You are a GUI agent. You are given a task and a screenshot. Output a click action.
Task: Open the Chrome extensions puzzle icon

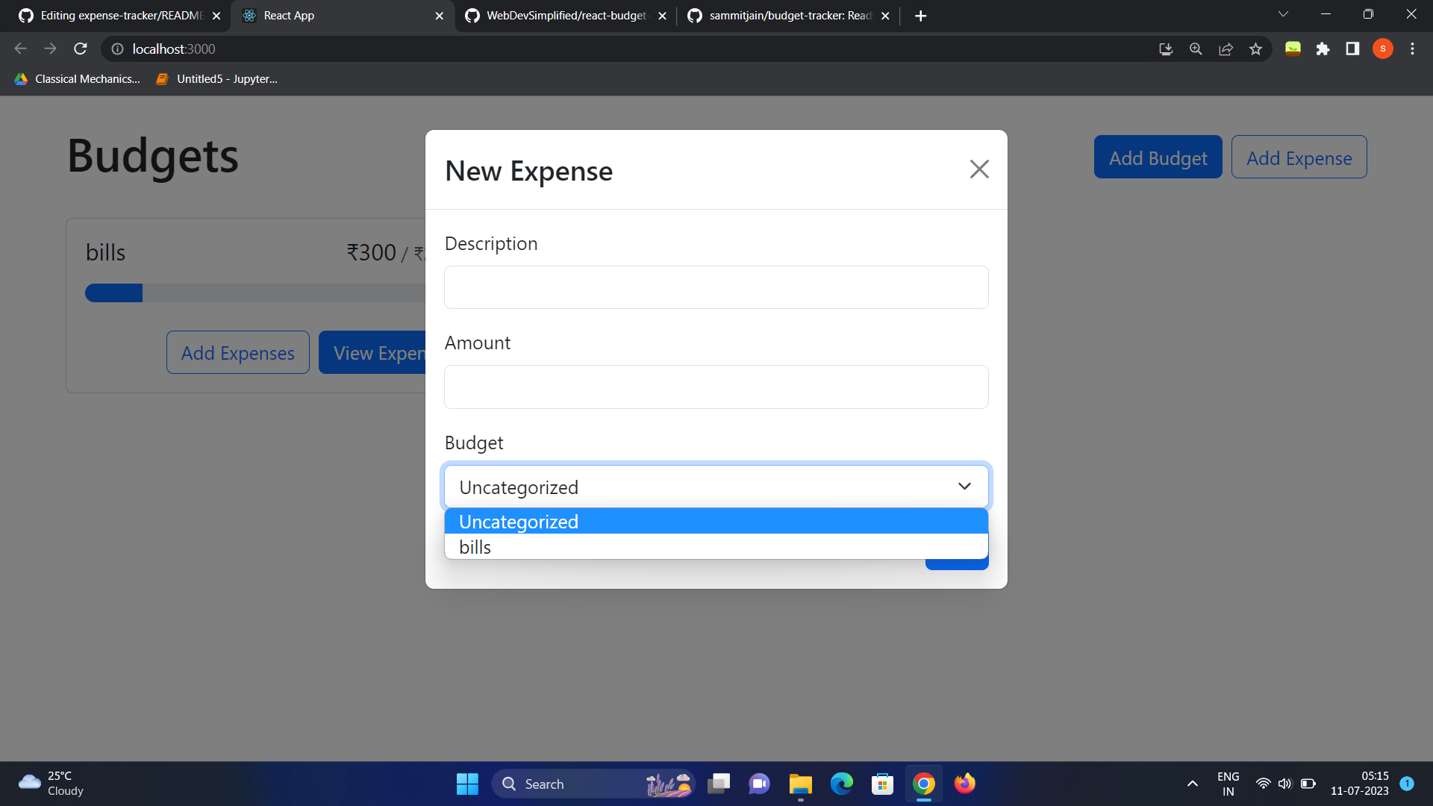coord(1323,49)
